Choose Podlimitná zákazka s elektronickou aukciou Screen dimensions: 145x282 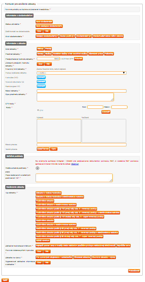[56, 205]
